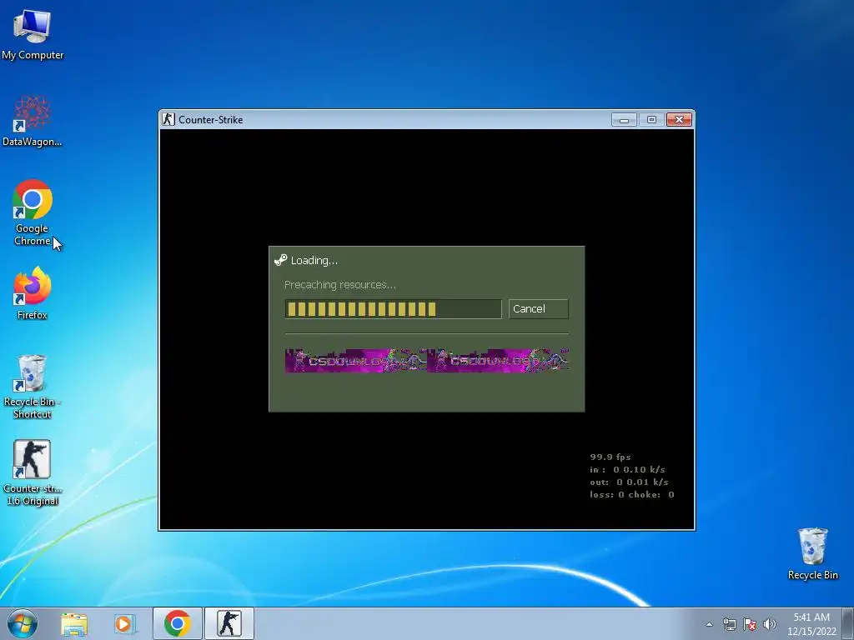
Task: Click the Steam logo beside Loading...
Action: [280, 260]
